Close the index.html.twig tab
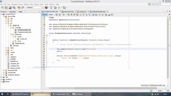The width and height of the screenshot is (171, 96). click(75, 11)
